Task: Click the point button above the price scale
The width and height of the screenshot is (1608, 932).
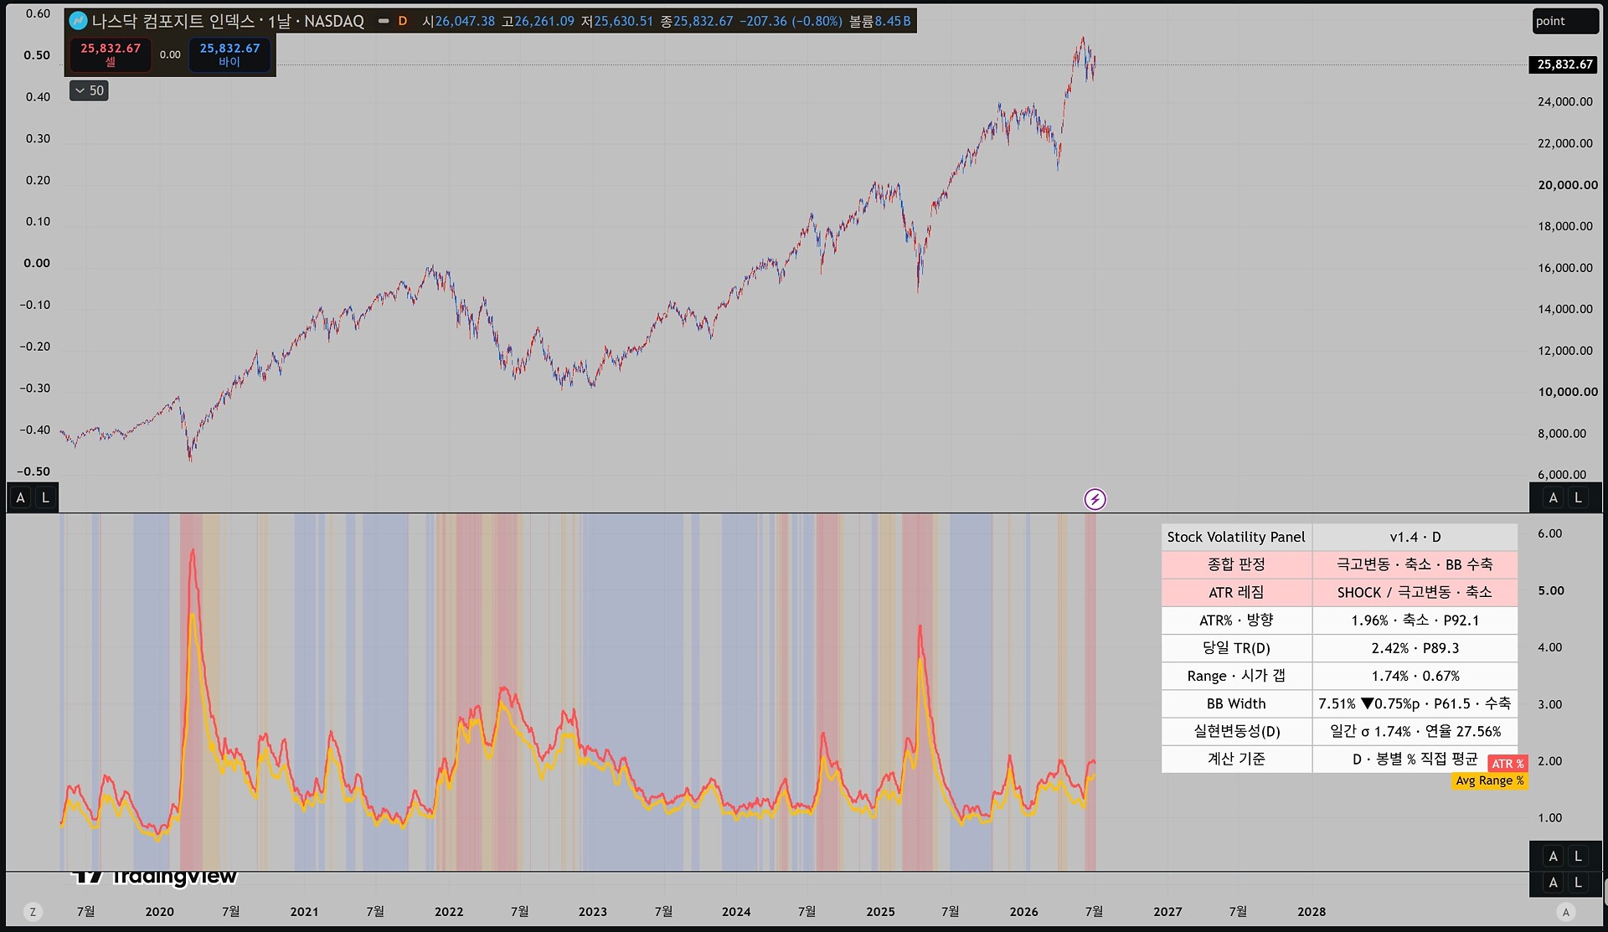Action: [1564, 21]
